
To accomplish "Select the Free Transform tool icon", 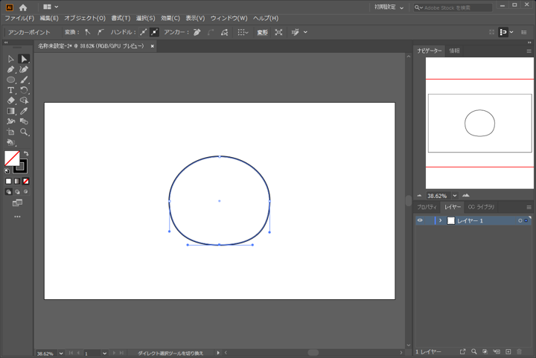I will (10, 142).
